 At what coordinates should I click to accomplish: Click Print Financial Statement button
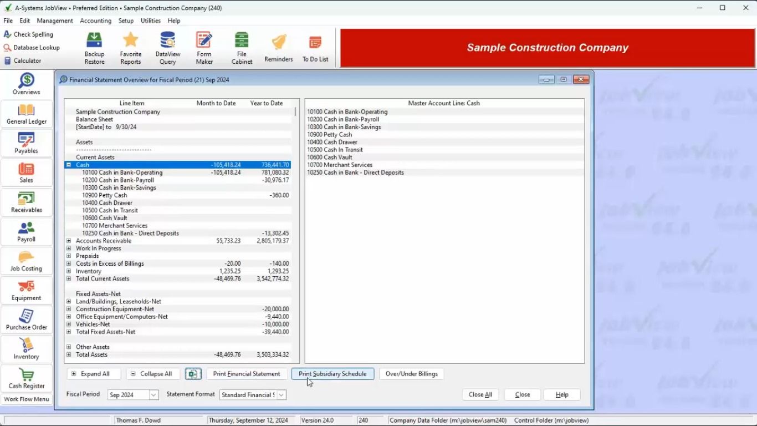[247, 374]
